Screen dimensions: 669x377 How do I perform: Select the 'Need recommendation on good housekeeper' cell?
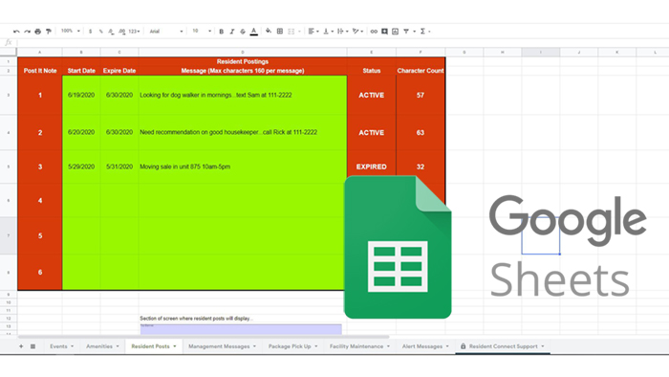(x=243, y=132)
